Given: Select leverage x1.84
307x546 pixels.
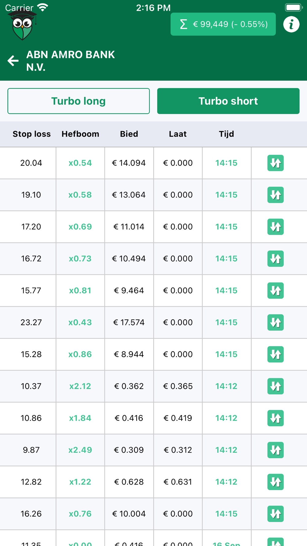Looking at the screenshot, I should [80, 419].
